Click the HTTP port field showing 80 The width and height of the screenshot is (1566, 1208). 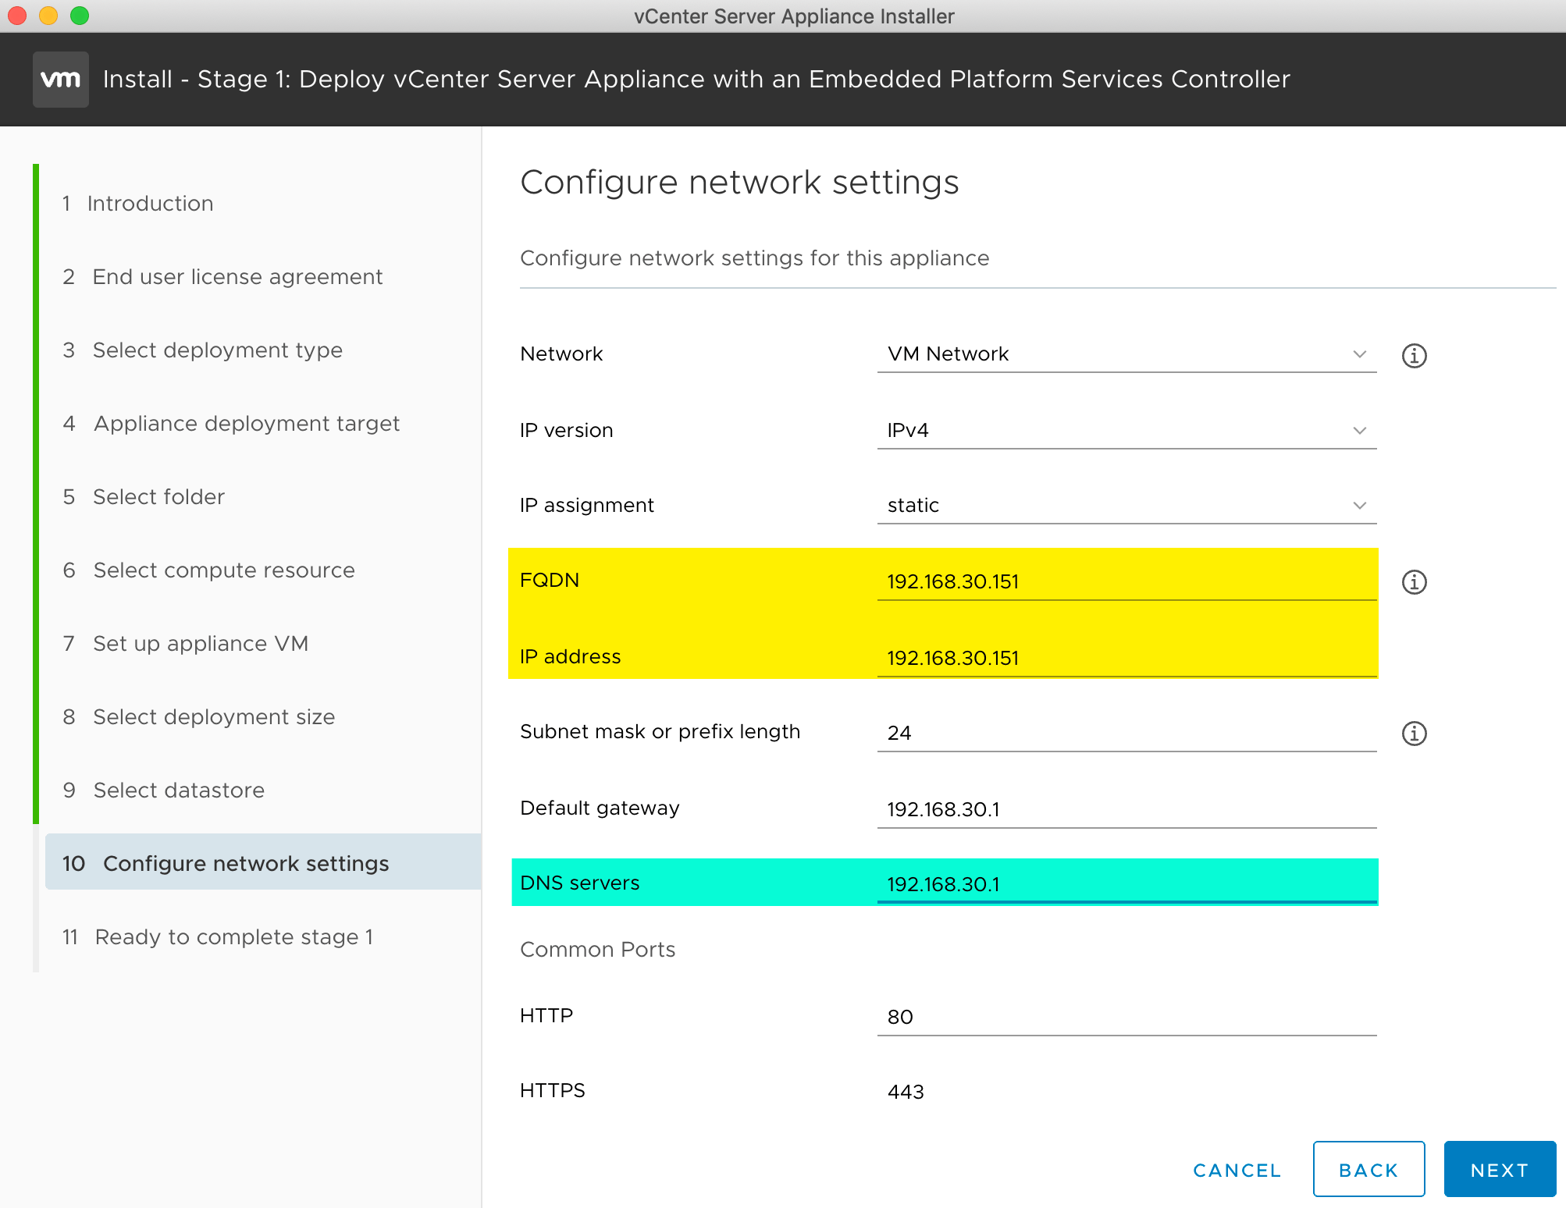coord(1124,1015)
